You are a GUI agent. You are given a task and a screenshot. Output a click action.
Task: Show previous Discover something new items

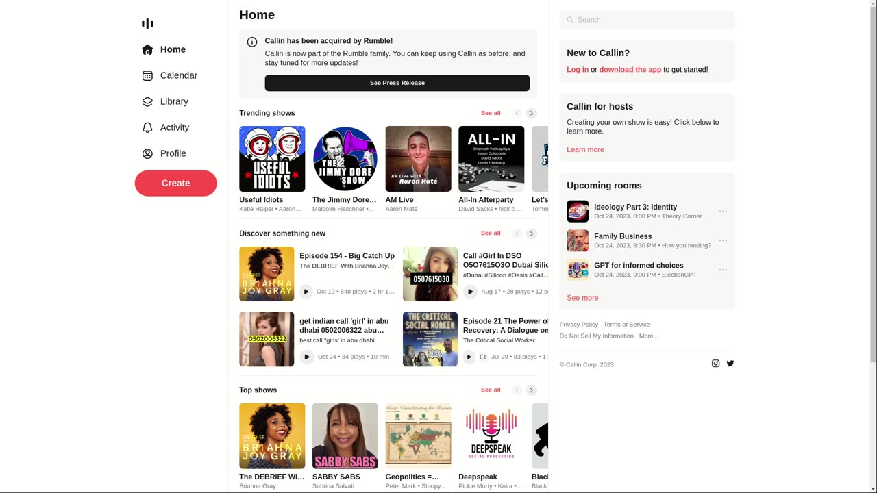click(x=517, y=234)
